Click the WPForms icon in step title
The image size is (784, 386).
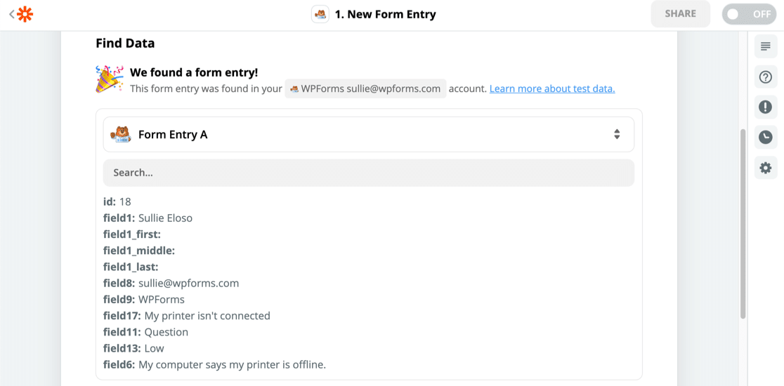click(x=320, y=15)
